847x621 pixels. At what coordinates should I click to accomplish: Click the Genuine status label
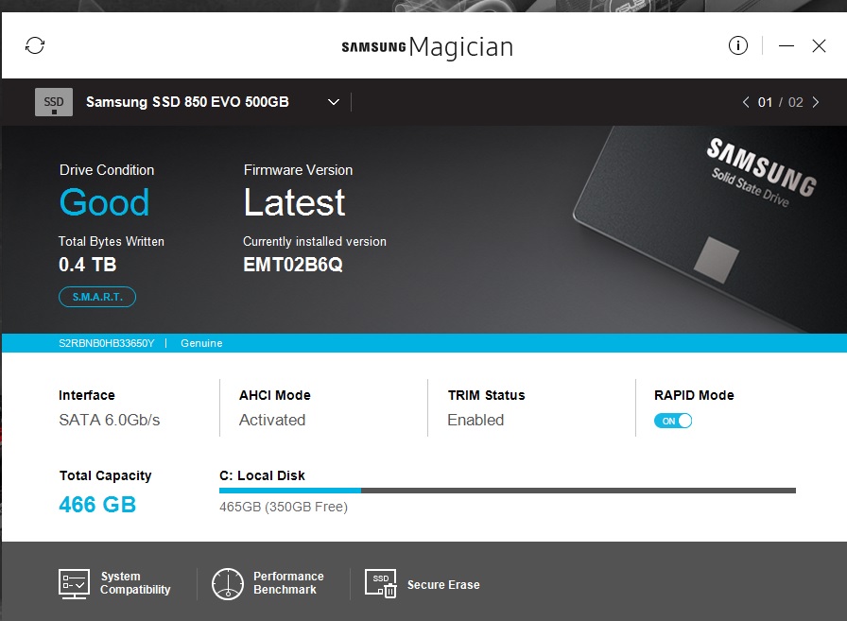click(201, 343)
